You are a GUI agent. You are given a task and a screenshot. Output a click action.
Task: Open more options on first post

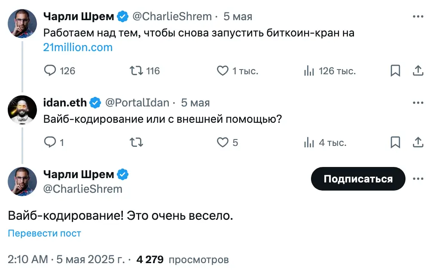(418, 17)
